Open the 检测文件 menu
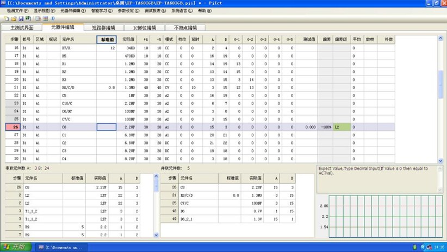The image size is (447, 252). pyautogui.click(x=18, y=11)
